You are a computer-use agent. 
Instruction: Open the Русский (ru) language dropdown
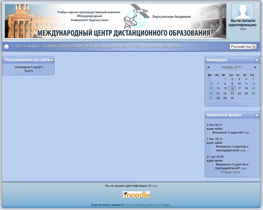[x=253, y=46]
